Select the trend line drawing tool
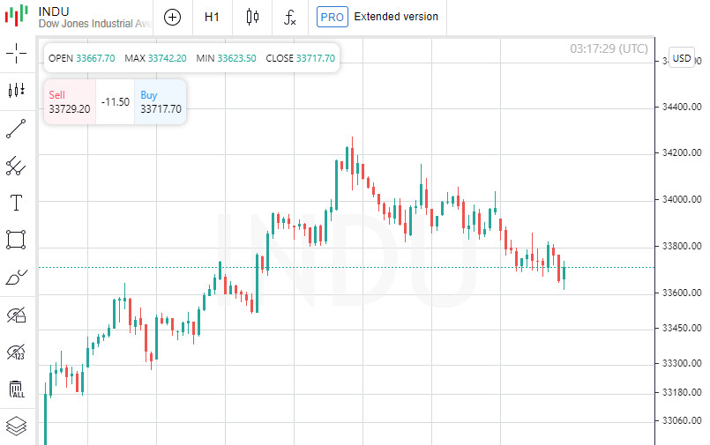The image size is (710, 445). pos(17,129)
